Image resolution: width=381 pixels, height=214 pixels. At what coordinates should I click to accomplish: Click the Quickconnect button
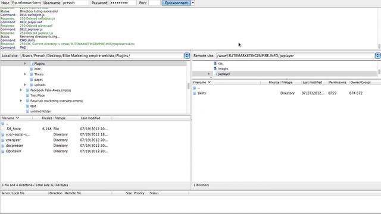tap(176, 3)
